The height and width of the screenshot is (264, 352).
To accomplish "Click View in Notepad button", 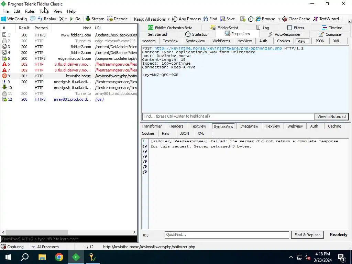I will click(331, 117).
